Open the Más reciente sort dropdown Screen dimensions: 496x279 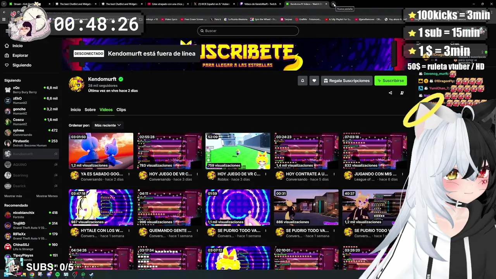[x=107, y=125]
